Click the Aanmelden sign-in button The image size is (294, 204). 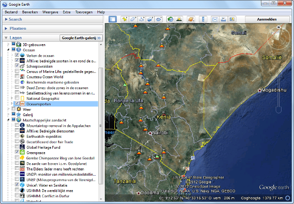point(268,19)
